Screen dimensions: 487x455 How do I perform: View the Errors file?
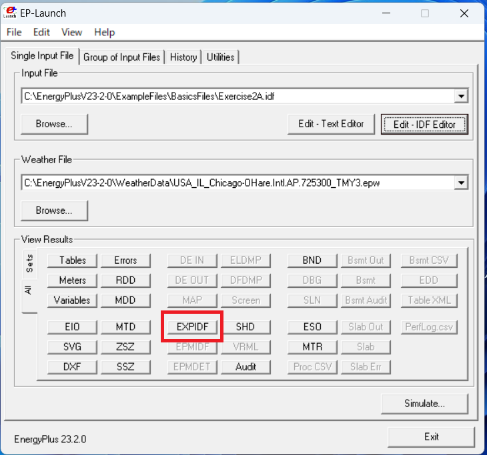(x=125, y=260)
